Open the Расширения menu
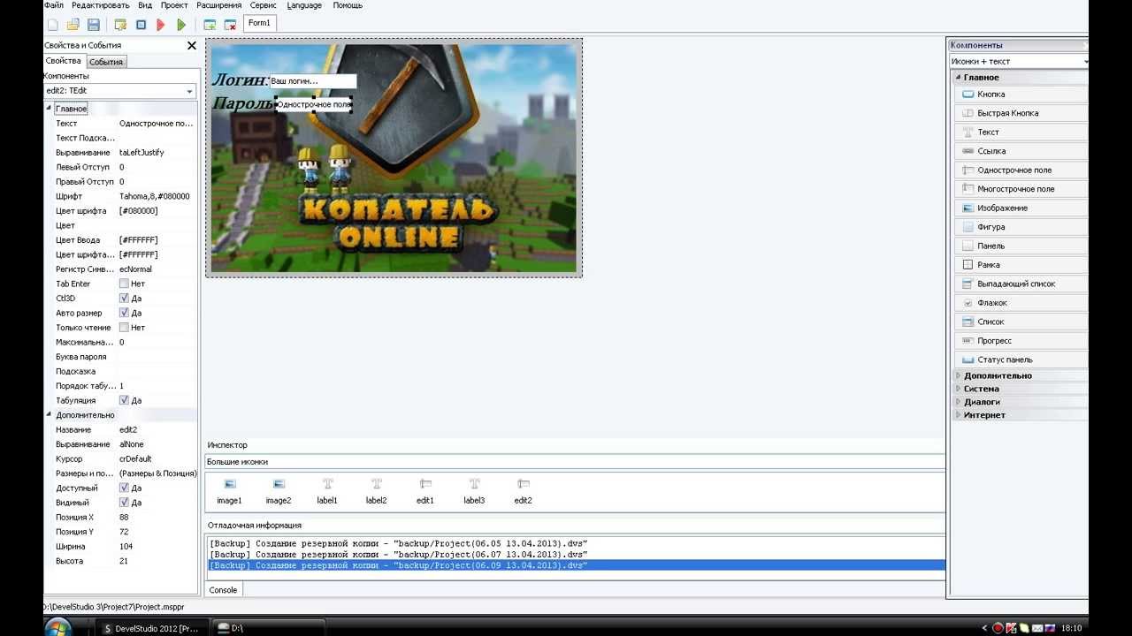The image size is (1132, 636). [218, 5]
